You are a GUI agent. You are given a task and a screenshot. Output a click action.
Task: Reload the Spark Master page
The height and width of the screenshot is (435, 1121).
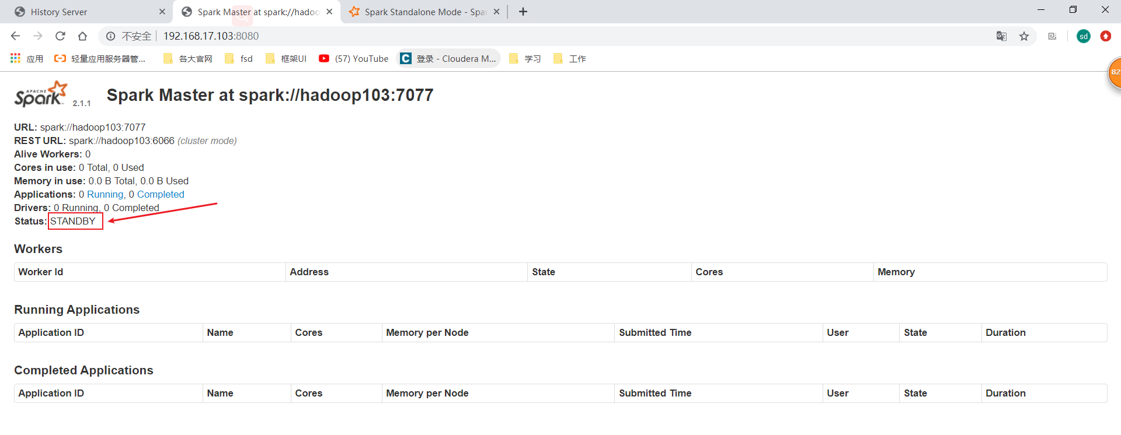pyautogui.click(x=60, y=36)
